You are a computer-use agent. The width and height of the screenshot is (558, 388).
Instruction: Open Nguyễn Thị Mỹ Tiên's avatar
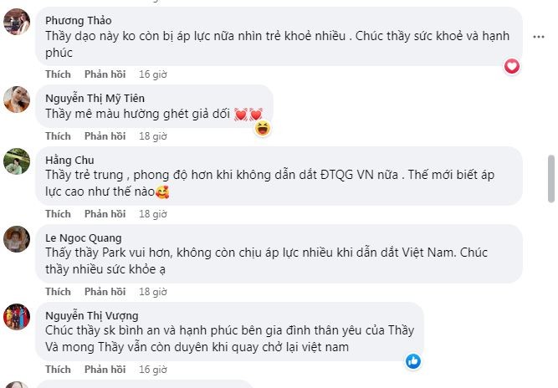coord(18,100)
